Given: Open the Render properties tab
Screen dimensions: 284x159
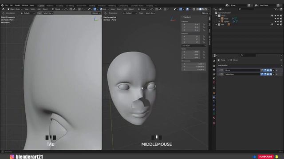Looking at the screenshot, I should (x=214, y=66).
